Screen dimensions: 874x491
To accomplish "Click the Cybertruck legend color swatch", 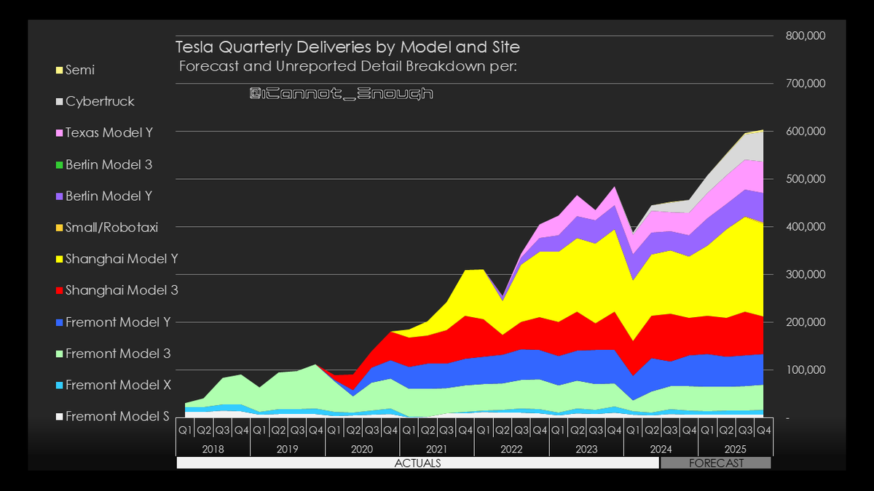I will 59,102.
